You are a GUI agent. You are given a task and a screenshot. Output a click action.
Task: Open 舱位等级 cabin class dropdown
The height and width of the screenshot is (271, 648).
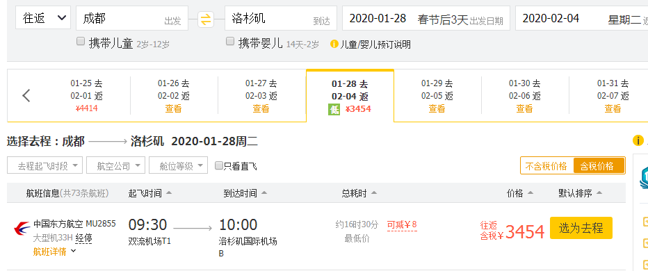click(x=178, y=165)
